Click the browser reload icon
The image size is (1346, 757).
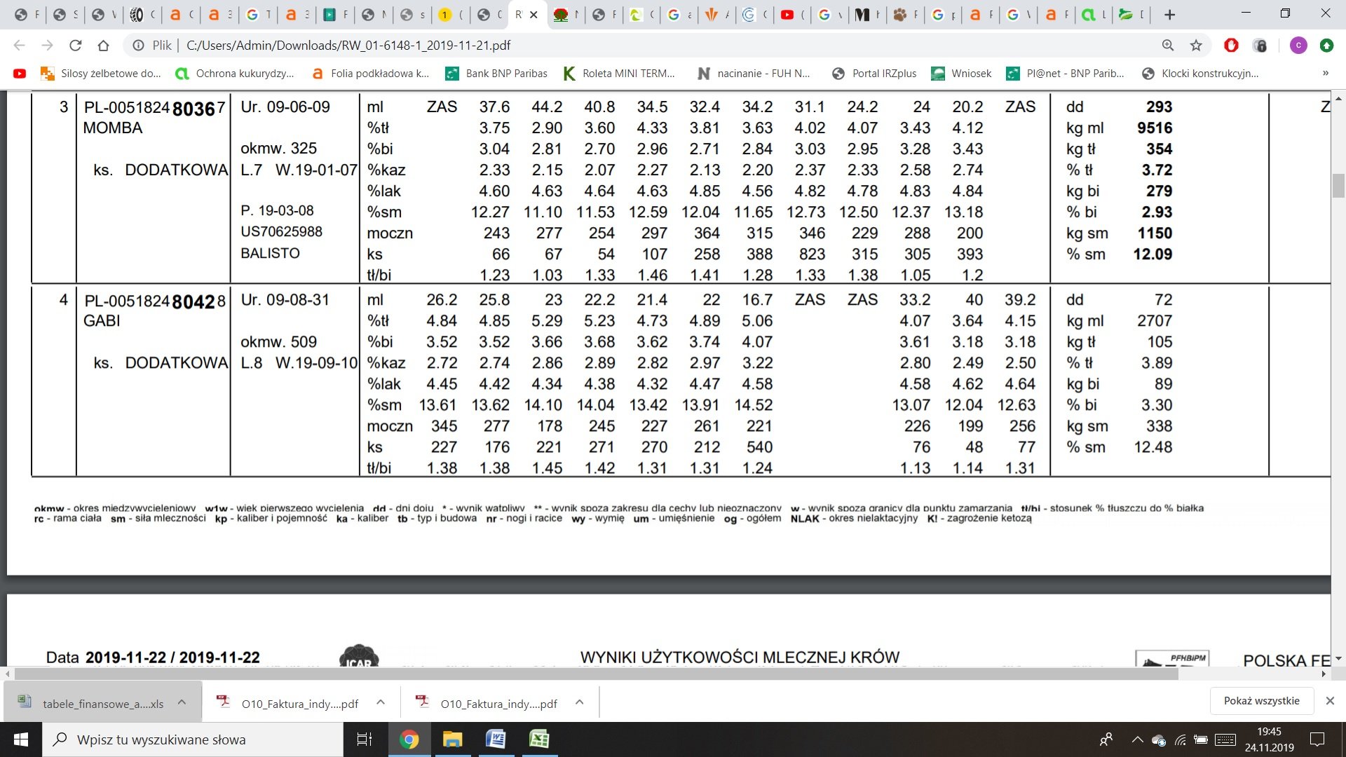click(75, 46)
